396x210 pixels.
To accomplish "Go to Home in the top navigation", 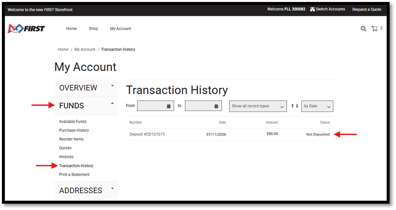I will (x=71, y=29).
